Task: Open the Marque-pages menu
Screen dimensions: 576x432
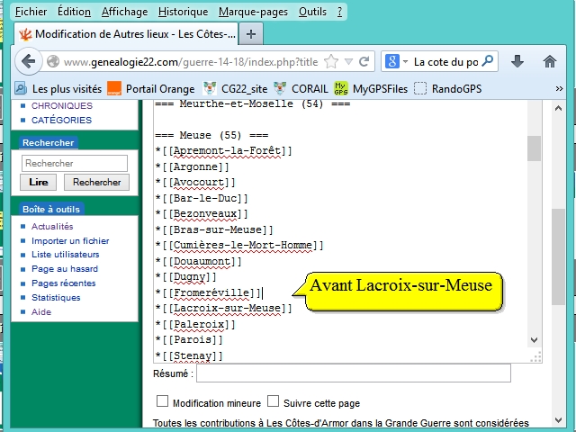Action: pyautogui.click(x=254, y=12)
